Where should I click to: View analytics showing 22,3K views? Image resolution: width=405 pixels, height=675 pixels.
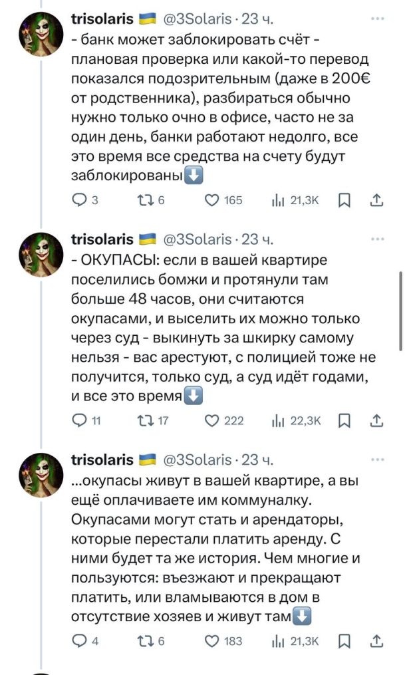pyautogui.click(x=297, y=420)
